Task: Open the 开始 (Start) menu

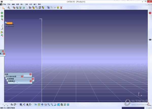Action: [5, 4]
